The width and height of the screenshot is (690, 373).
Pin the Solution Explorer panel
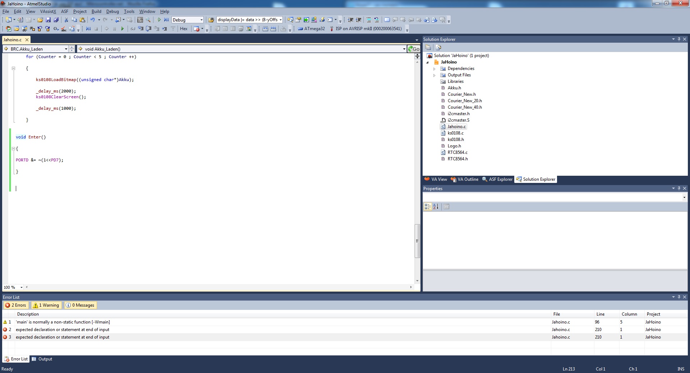[x=679, y=39]
